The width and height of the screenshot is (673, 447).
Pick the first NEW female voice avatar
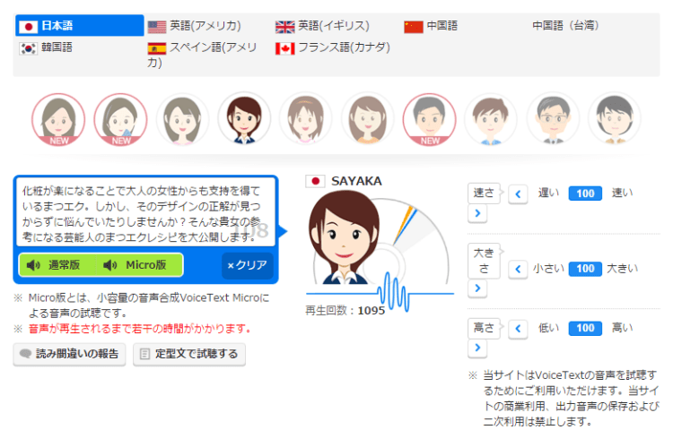click(x=58, y=119)
